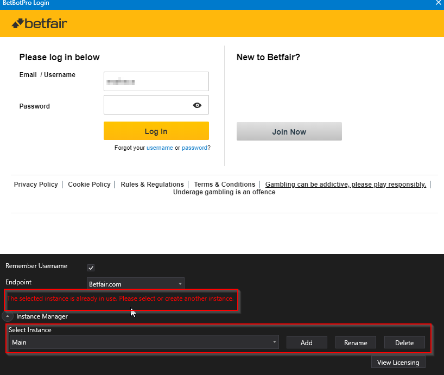Image resolution: width=444 pixels, height=375 pixels.
Task: Open View Licensing
Action: tap(398, 362)
